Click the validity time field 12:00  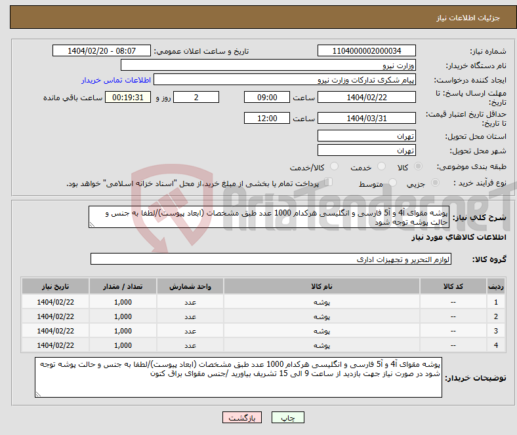pos(267,118)
